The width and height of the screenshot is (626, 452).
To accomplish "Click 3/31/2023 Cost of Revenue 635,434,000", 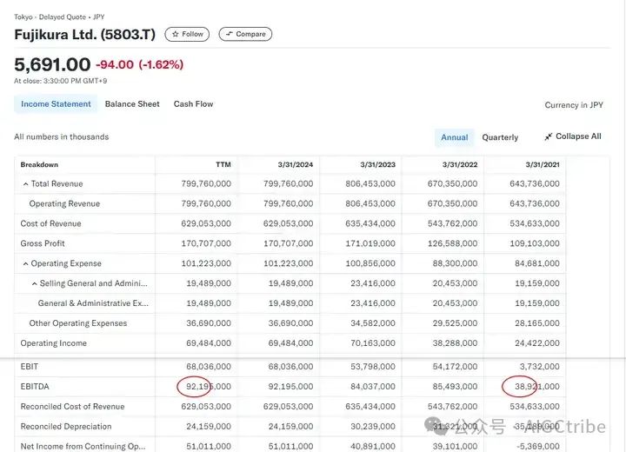I will (370, 223).
